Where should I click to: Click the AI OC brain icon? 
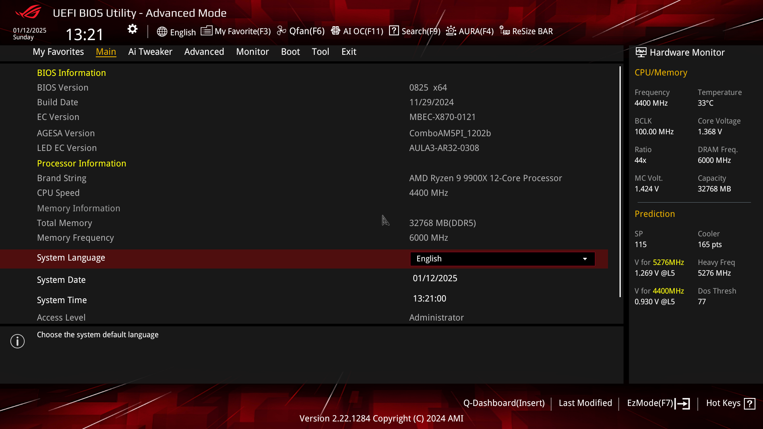pos(335,31)
